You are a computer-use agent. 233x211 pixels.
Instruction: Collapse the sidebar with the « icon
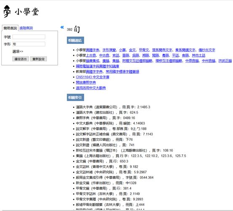tap(62, 27)
